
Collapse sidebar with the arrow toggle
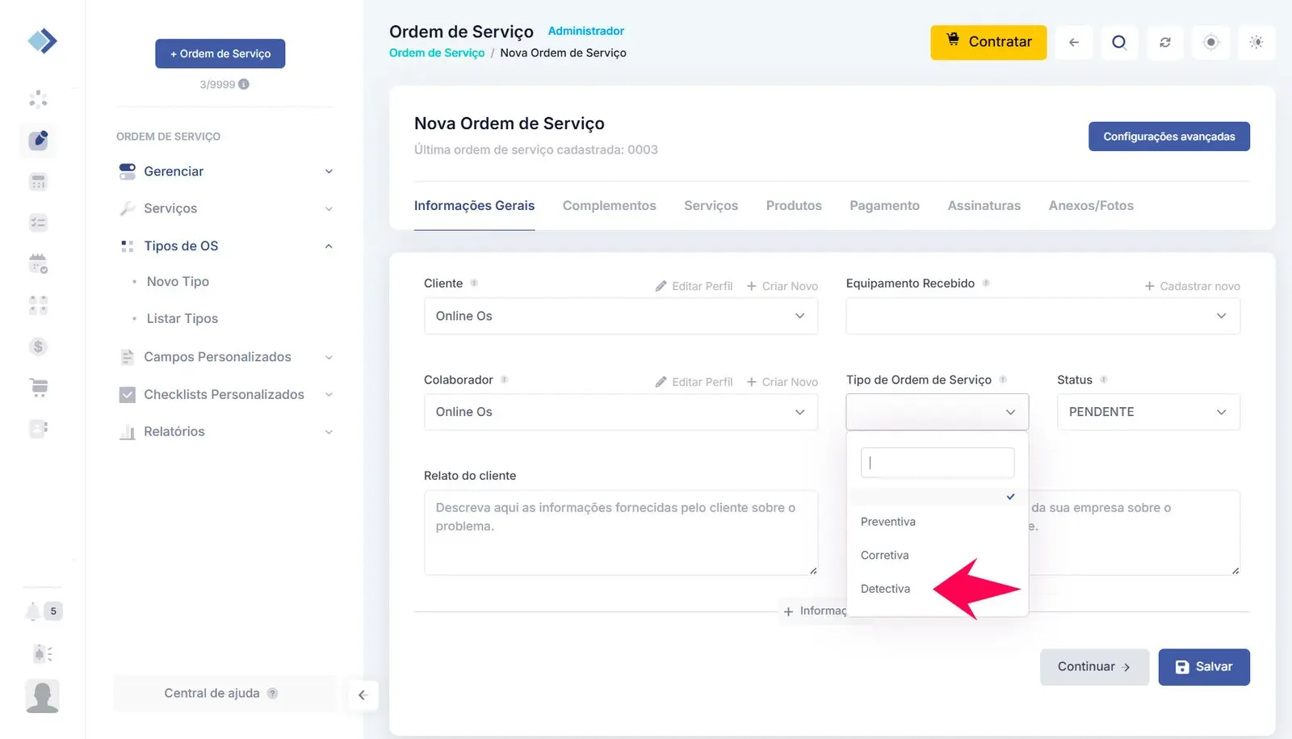pos(363,695)
